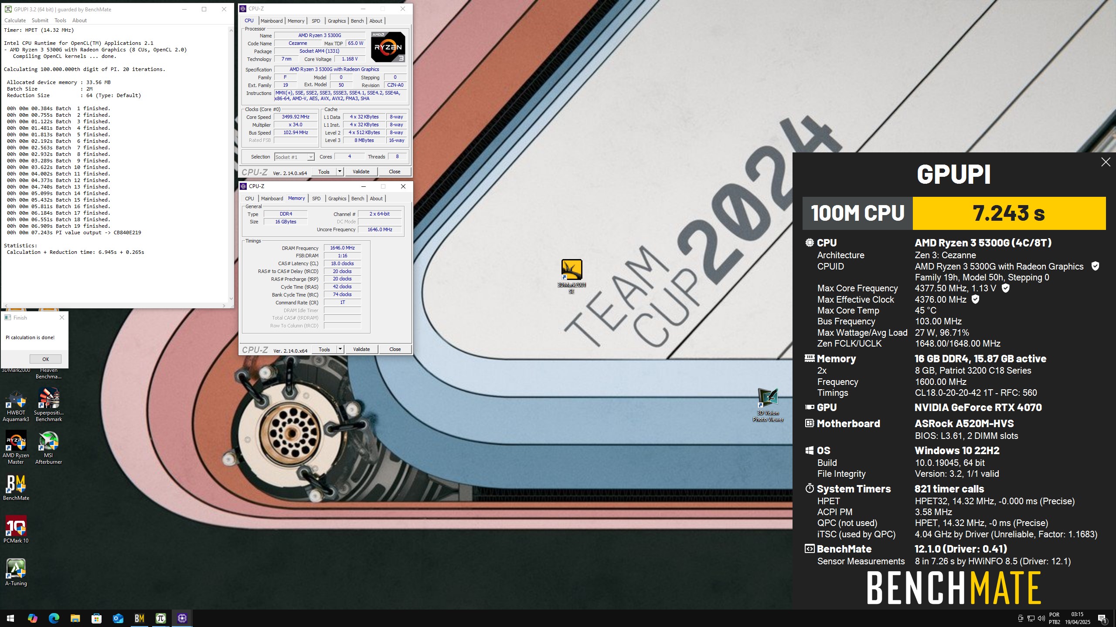Open AMD Ryzen Master shortcut
This screenshot has width=1116, height=627.
(x=16, y=448)
